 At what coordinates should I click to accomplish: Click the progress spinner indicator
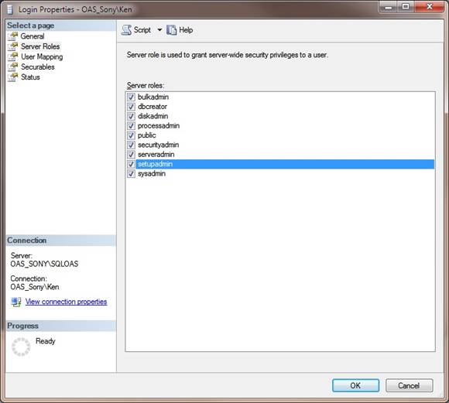coord(21,347)
